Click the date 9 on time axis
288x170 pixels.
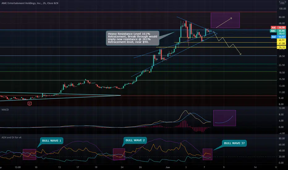click(x=224, y=168)
